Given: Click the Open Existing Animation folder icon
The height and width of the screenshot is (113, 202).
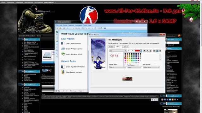Looking at the screenshot, I should point(63,72).
